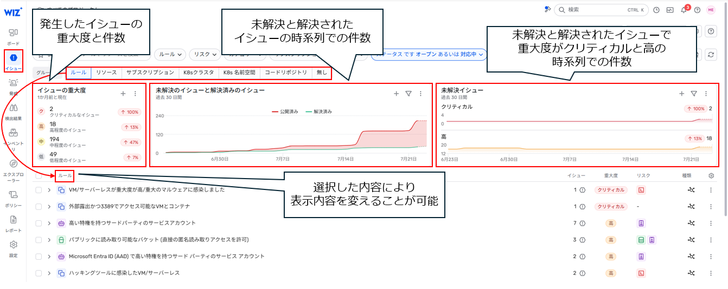This screenshot has width=728, height=289.
Task: Check the VM/サーバーレス malware rule row
Action: tap(39, 190)
